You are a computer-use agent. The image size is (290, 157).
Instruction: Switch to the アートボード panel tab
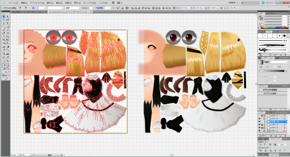(271, 113)
